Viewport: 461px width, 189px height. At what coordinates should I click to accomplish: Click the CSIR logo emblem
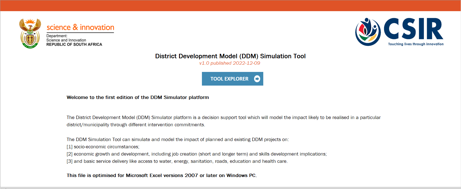click(368, 32)
